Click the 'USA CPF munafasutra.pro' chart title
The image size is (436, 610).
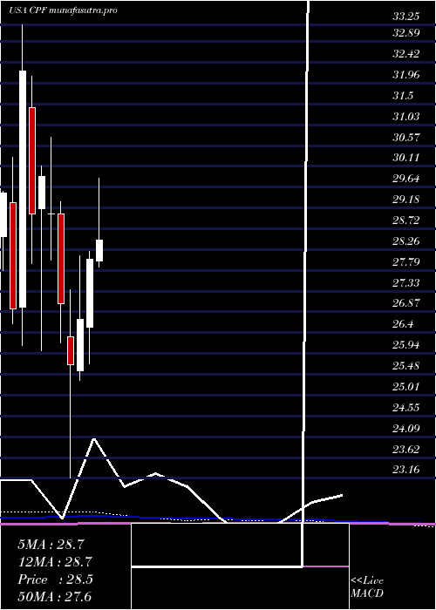[63, 10]
